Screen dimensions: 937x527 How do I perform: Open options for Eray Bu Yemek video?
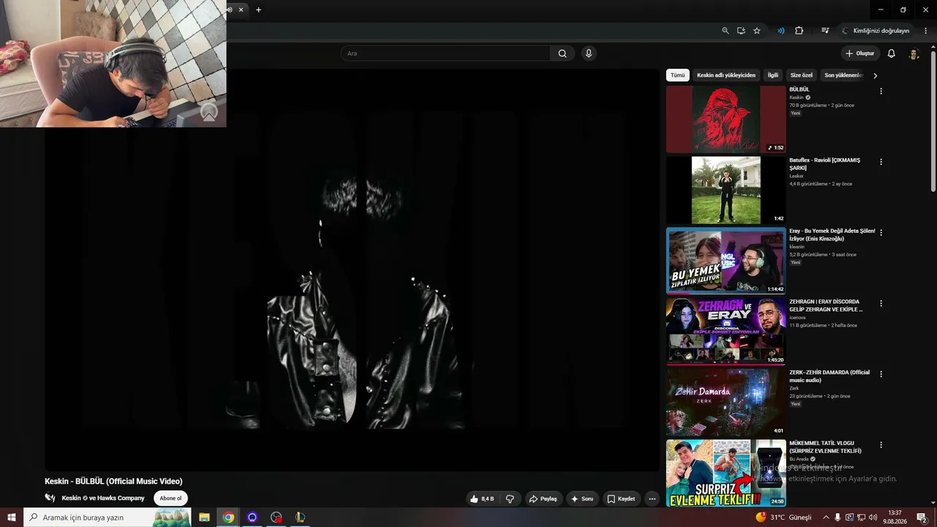point(881,233)
